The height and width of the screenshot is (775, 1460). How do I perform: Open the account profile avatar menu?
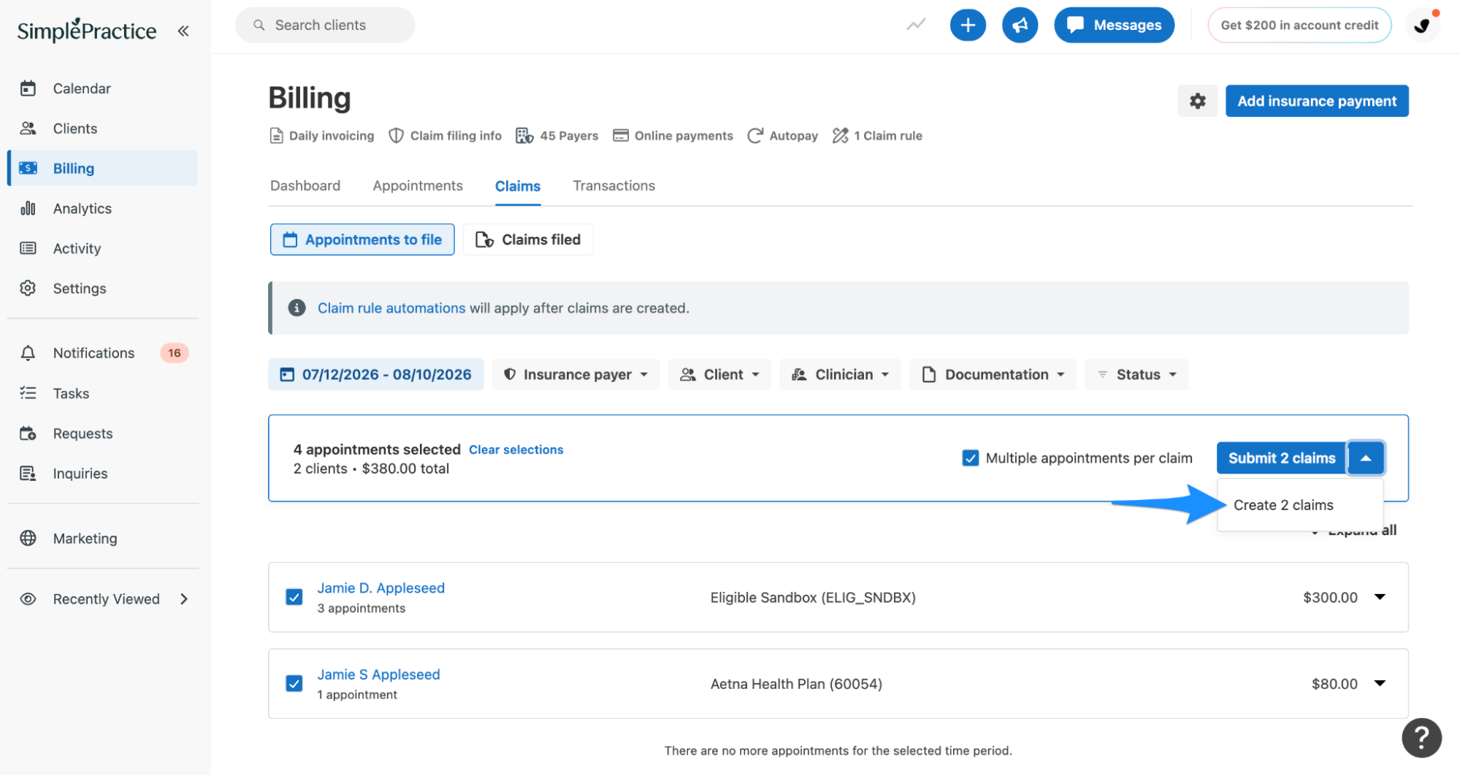point(1422,26)
